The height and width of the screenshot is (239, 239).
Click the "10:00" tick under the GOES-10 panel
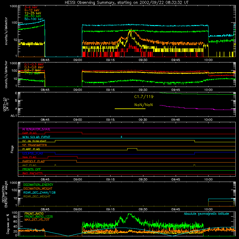click(208, 120)
